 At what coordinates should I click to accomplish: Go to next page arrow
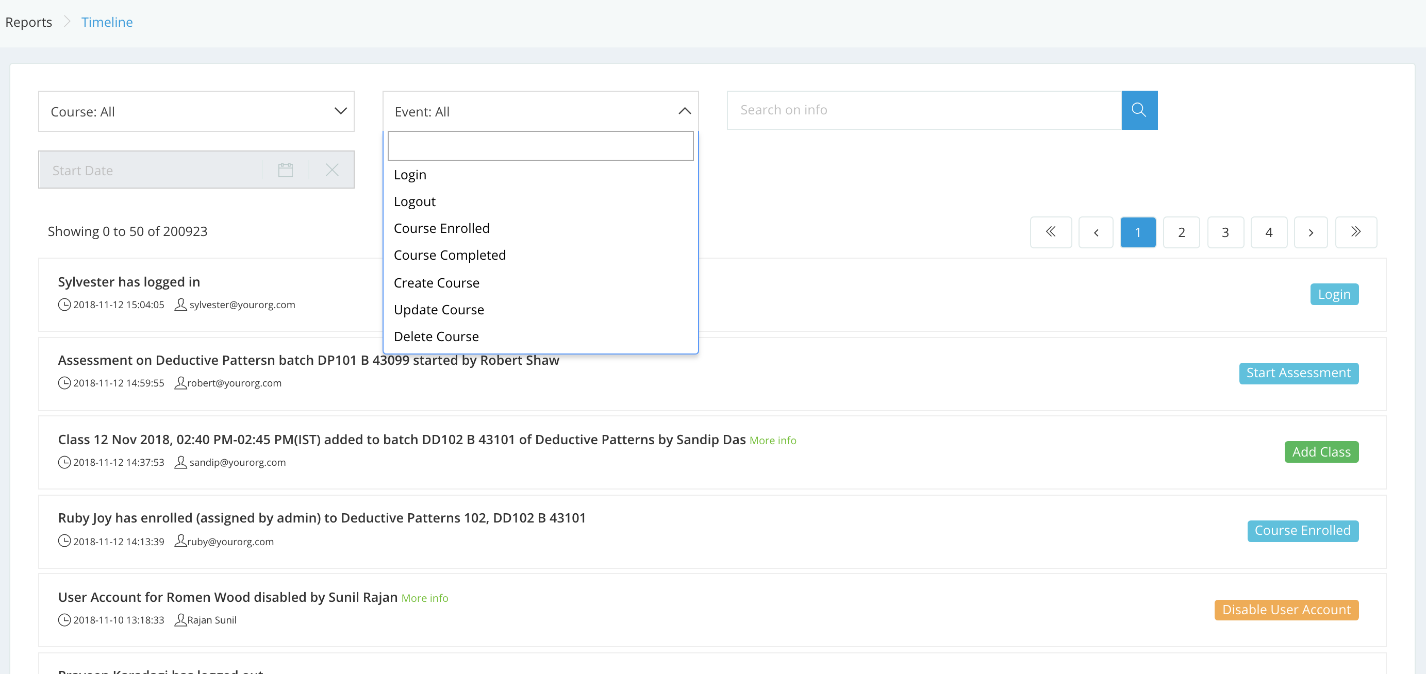(x=1311, y=232)
